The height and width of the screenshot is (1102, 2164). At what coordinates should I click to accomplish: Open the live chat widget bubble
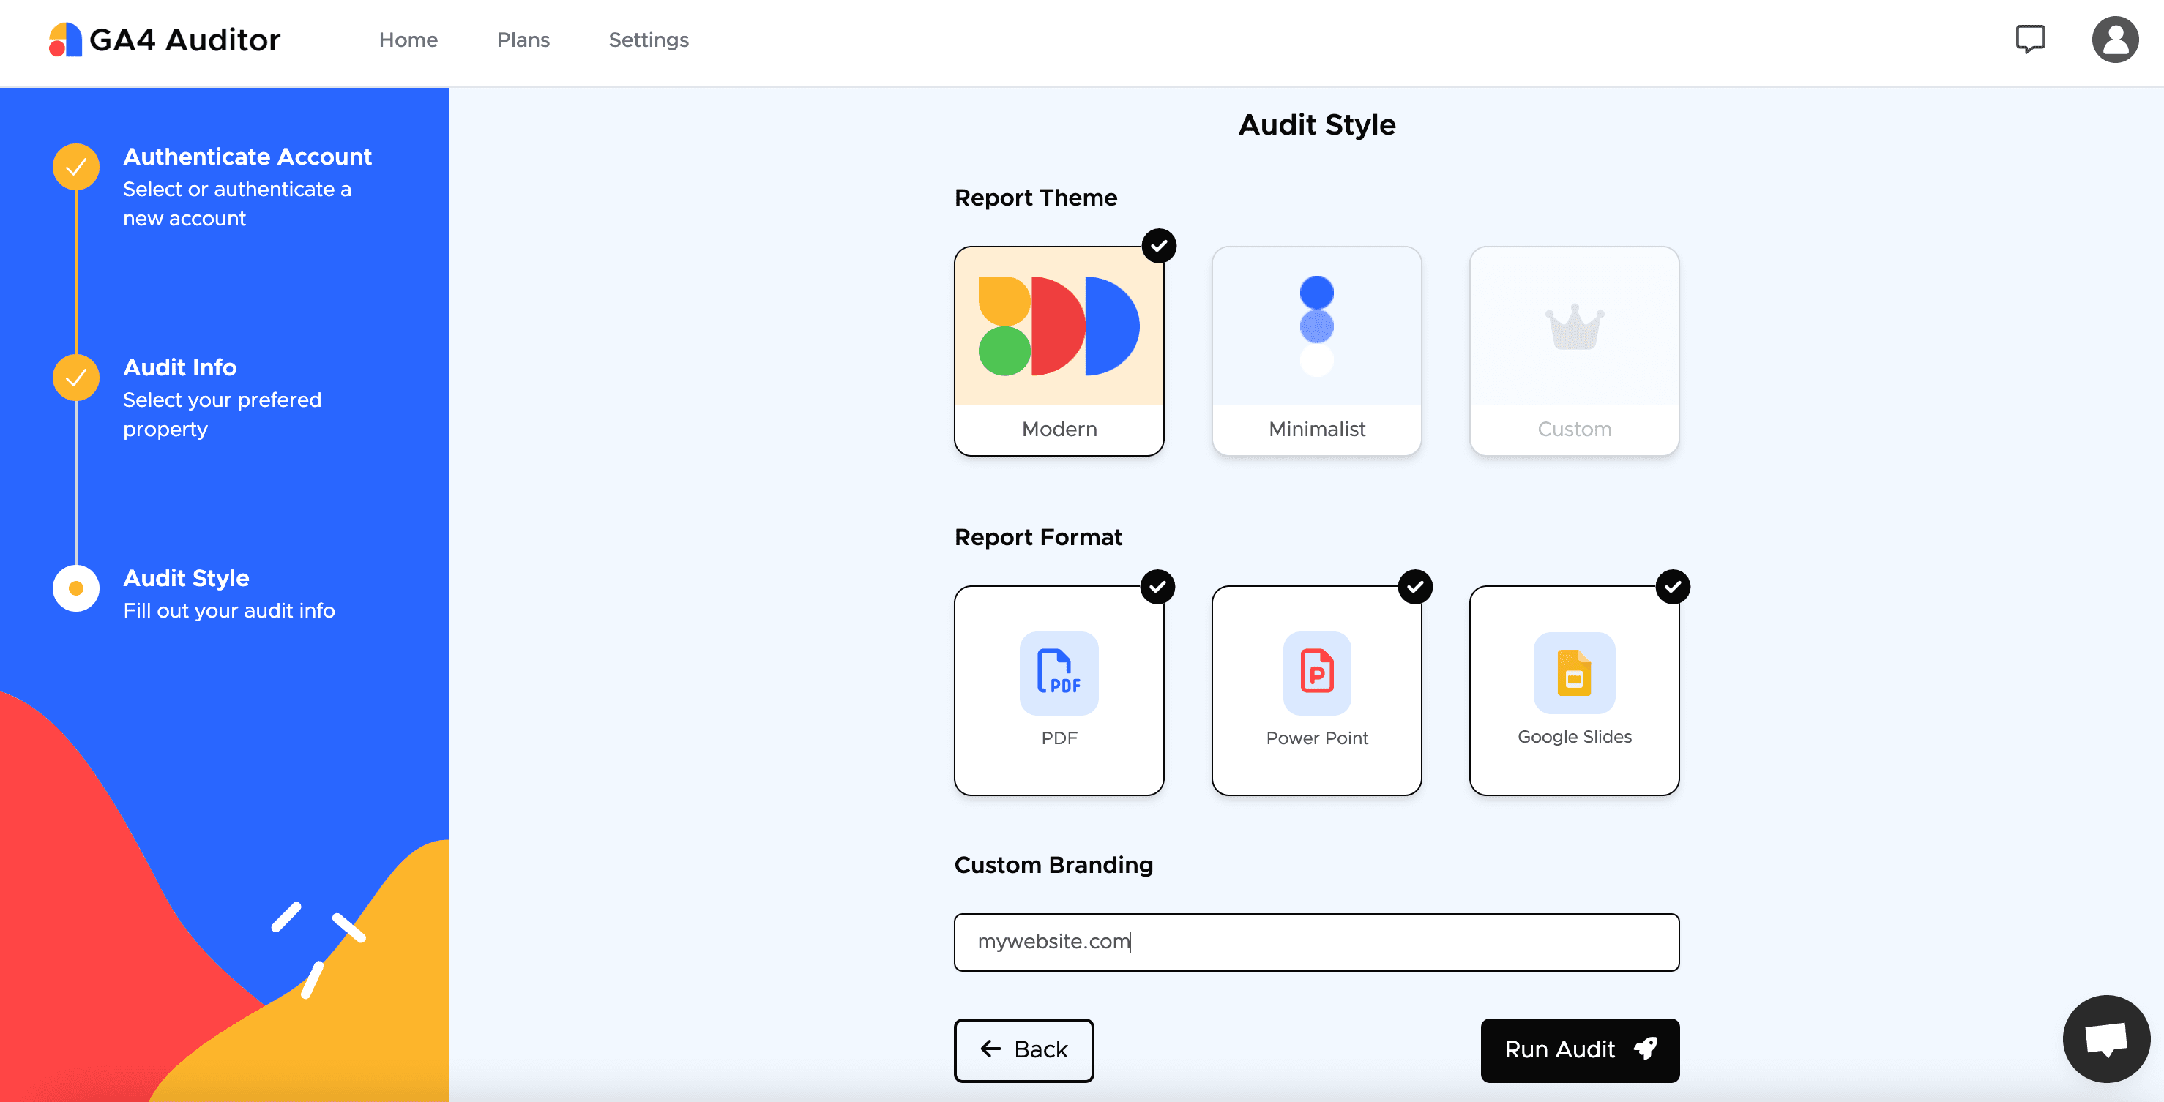tap(2105, 1038)
